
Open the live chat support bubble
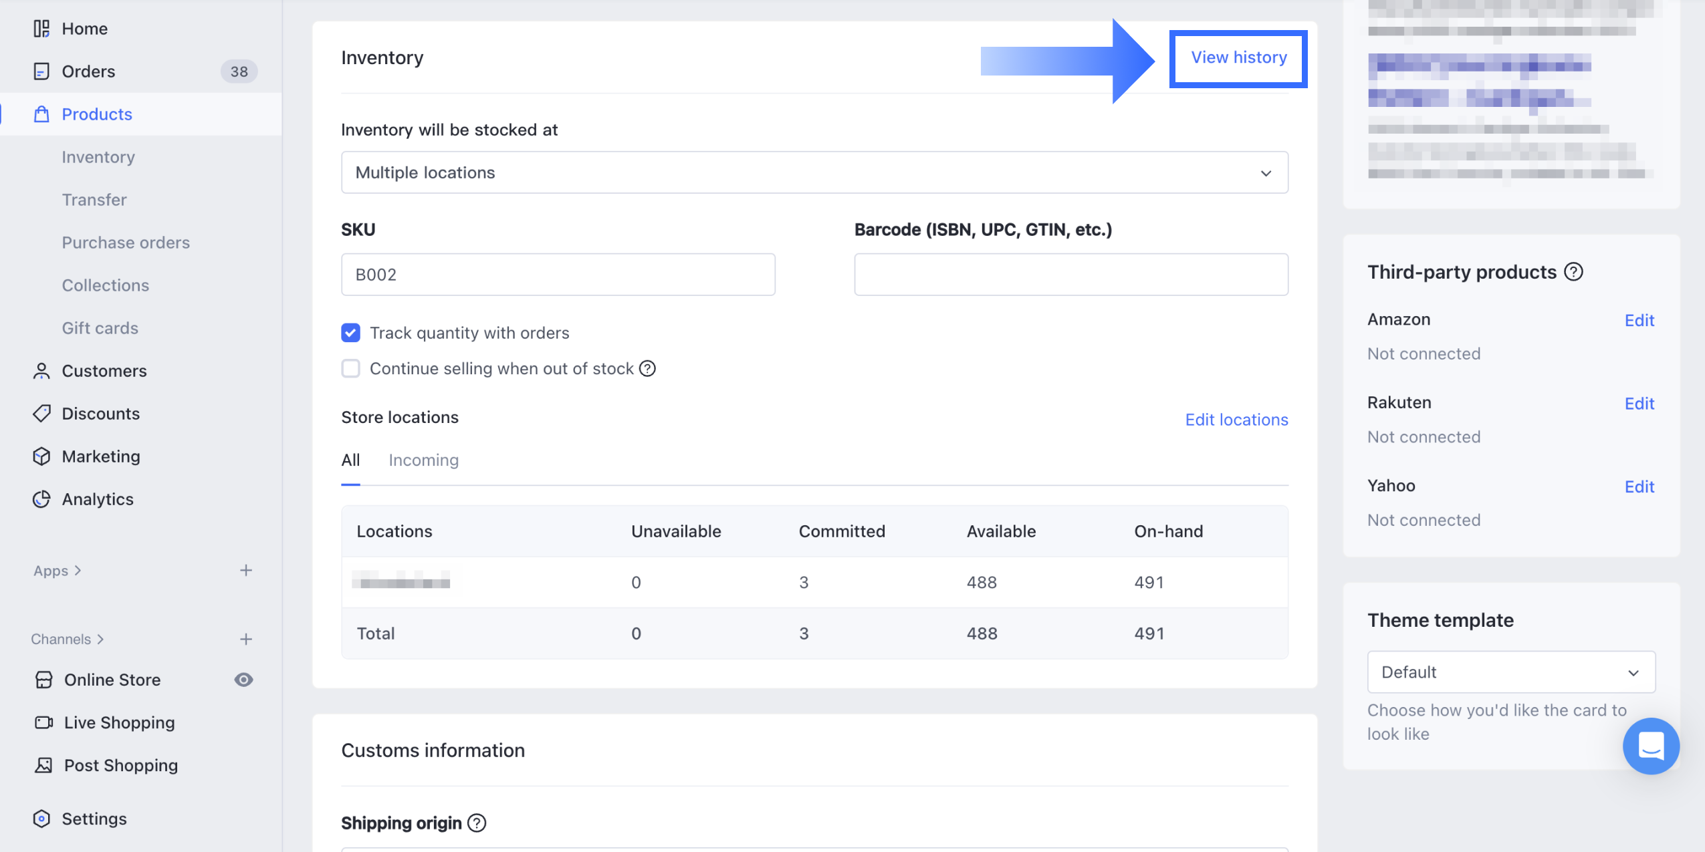[1650, 746]
